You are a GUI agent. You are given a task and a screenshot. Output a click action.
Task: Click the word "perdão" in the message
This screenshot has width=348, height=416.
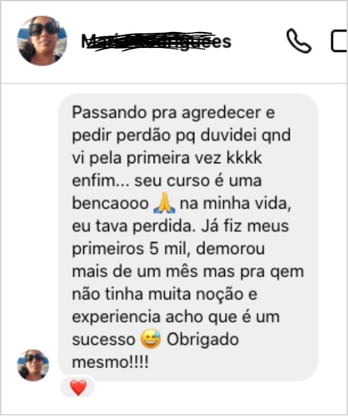click(x=143, y=135)
